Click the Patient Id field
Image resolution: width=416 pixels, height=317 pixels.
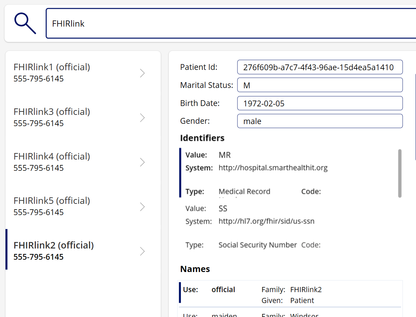(320, 67)
